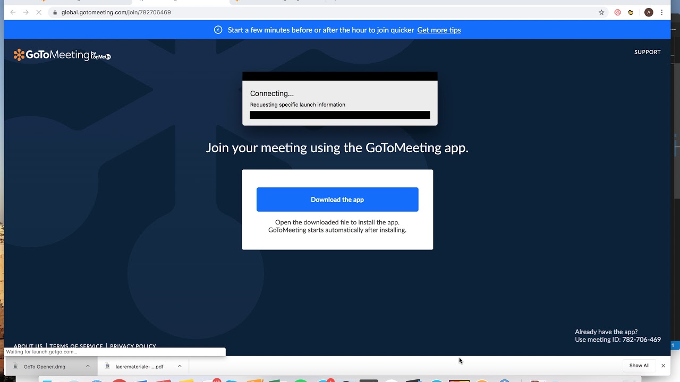Open the PRIVACY POLICY link

click(133, 346)
